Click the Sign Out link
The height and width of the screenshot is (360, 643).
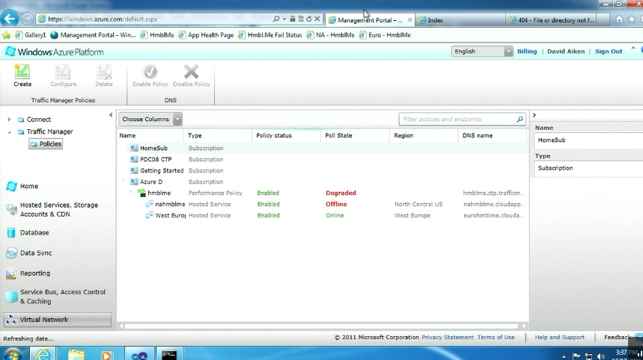pos(609,52)
